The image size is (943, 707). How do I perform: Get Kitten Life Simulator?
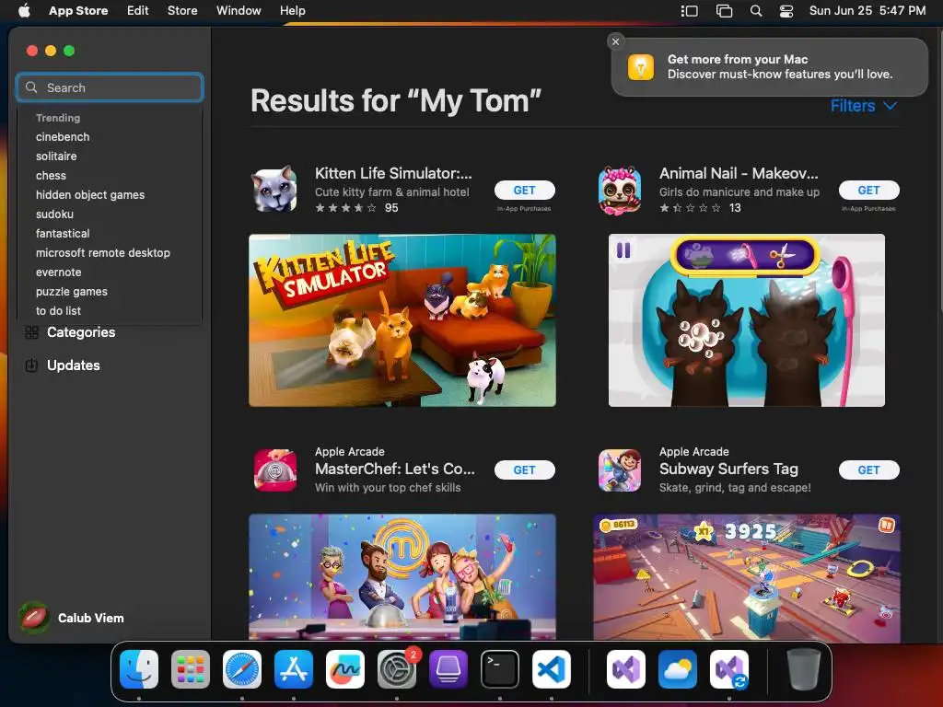524,190
